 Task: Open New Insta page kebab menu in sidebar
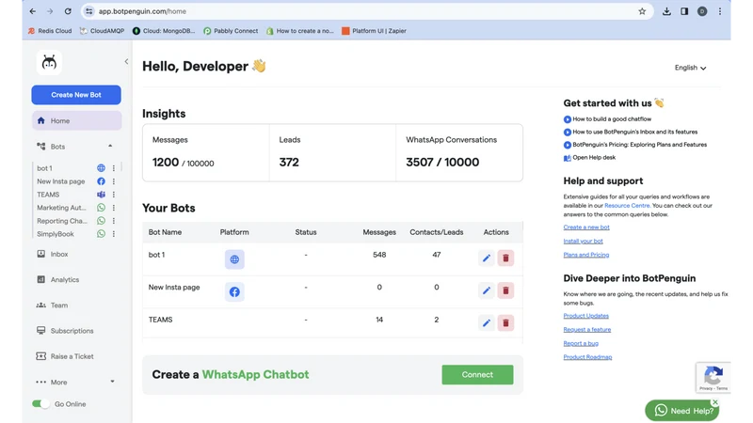click(x=114, y=181)
